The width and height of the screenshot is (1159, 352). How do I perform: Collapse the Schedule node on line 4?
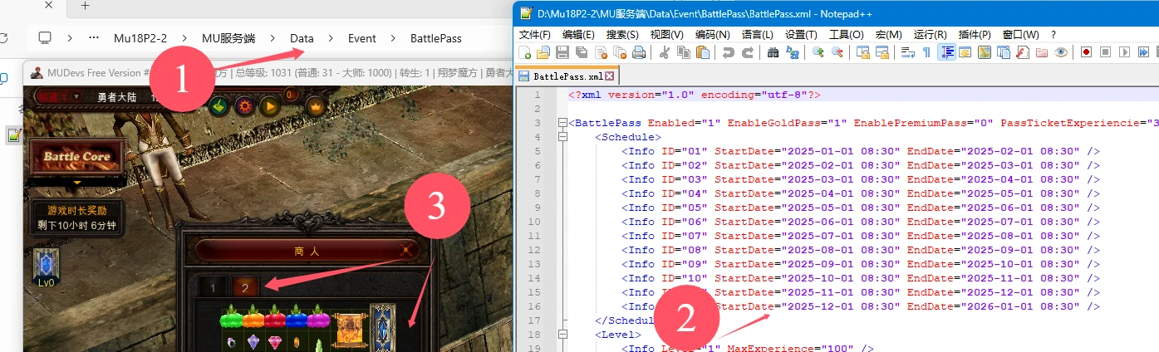pyautogui.click(x=562, y=137)
